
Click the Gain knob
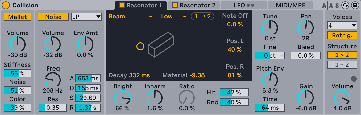(306, 98)
